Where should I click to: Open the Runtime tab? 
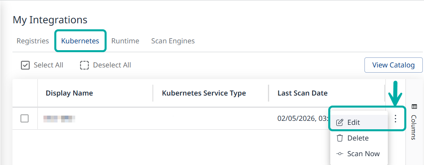coord(125,41)
